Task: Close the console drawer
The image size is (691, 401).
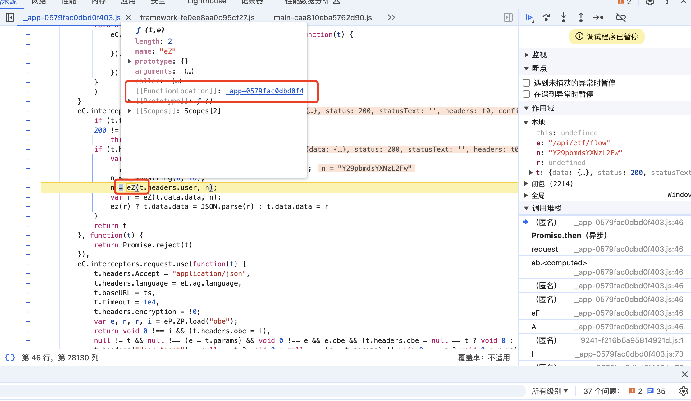Action: tap(684, 374)
